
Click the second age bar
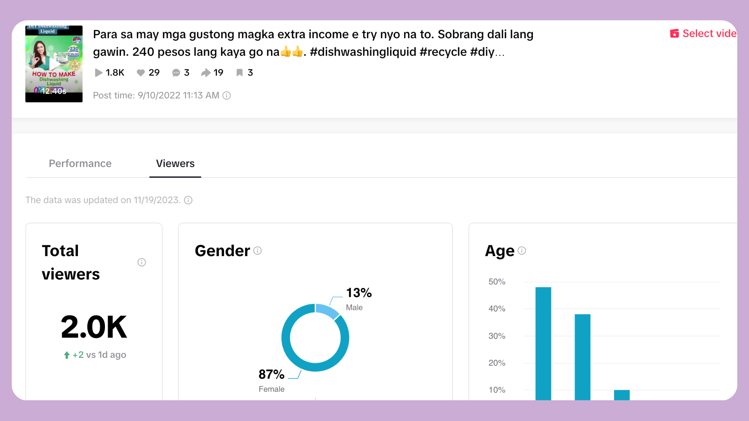coord(582,357)
